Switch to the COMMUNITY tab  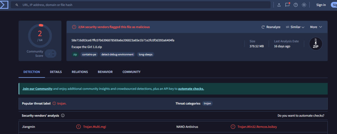click(x=132, y=72)
